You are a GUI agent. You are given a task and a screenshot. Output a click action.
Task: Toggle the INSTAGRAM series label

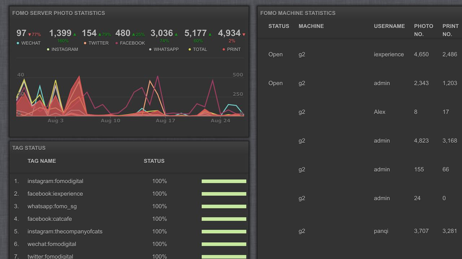point(64,49)
